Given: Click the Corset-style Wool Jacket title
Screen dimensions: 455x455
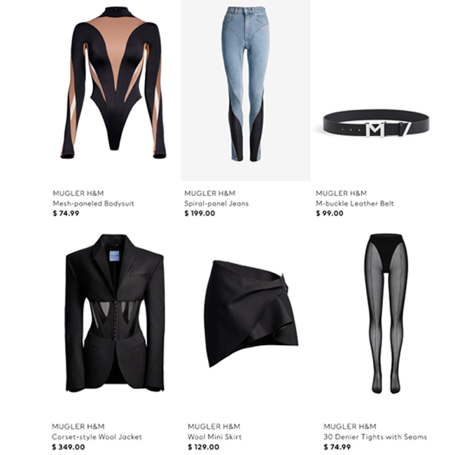Looking at the screenshot, I should [x=97, y=437].
